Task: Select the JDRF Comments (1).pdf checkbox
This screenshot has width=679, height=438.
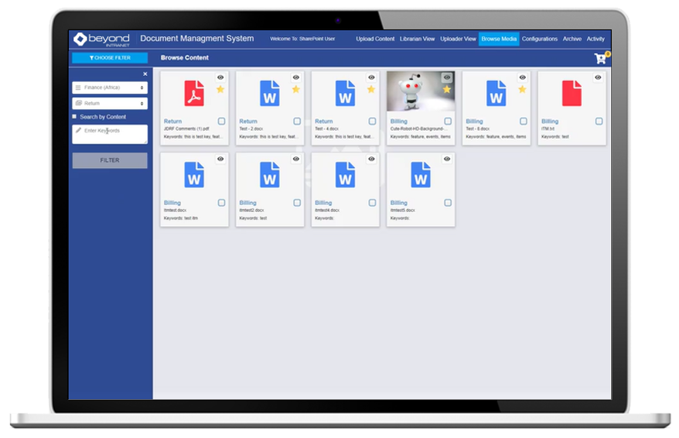Action: pos(221,121)
